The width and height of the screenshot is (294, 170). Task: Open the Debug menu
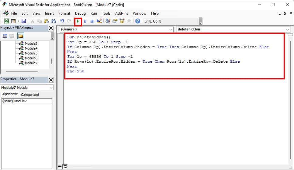pos(80,13)
